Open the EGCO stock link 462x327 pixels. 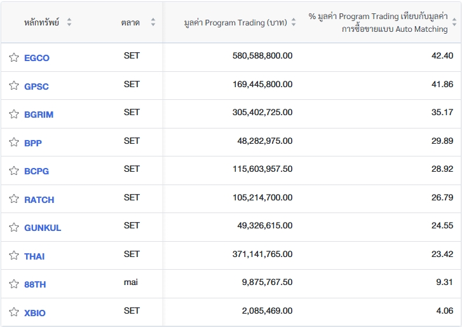[x=37, y=58]
